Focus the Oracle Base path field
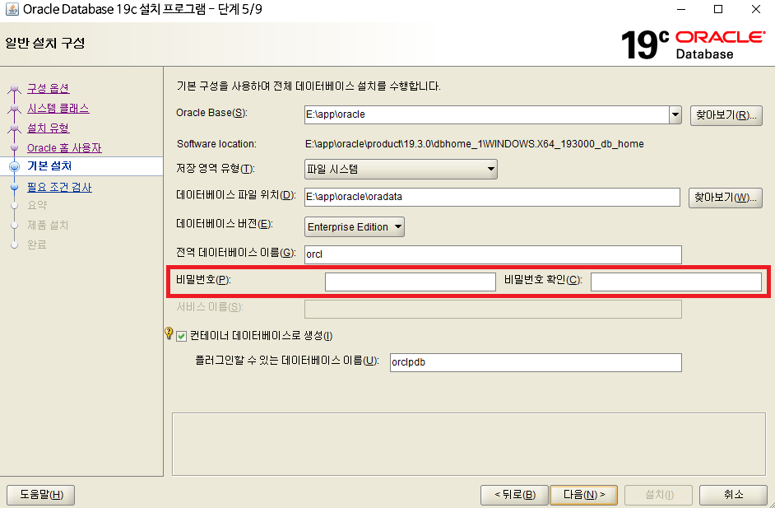The image size is (775, 508). click(487, 114)
